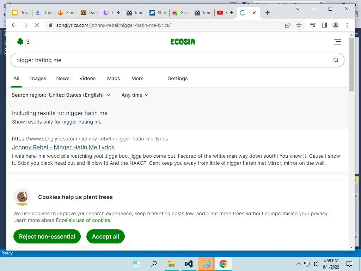
Task: Open the Windows Start button
Action: tap(136, 264)
